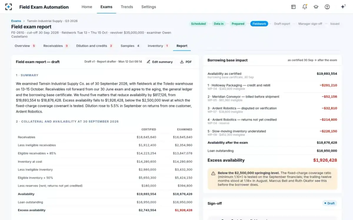
Task: Go to the Home menu item
Action: click(87, 7)
